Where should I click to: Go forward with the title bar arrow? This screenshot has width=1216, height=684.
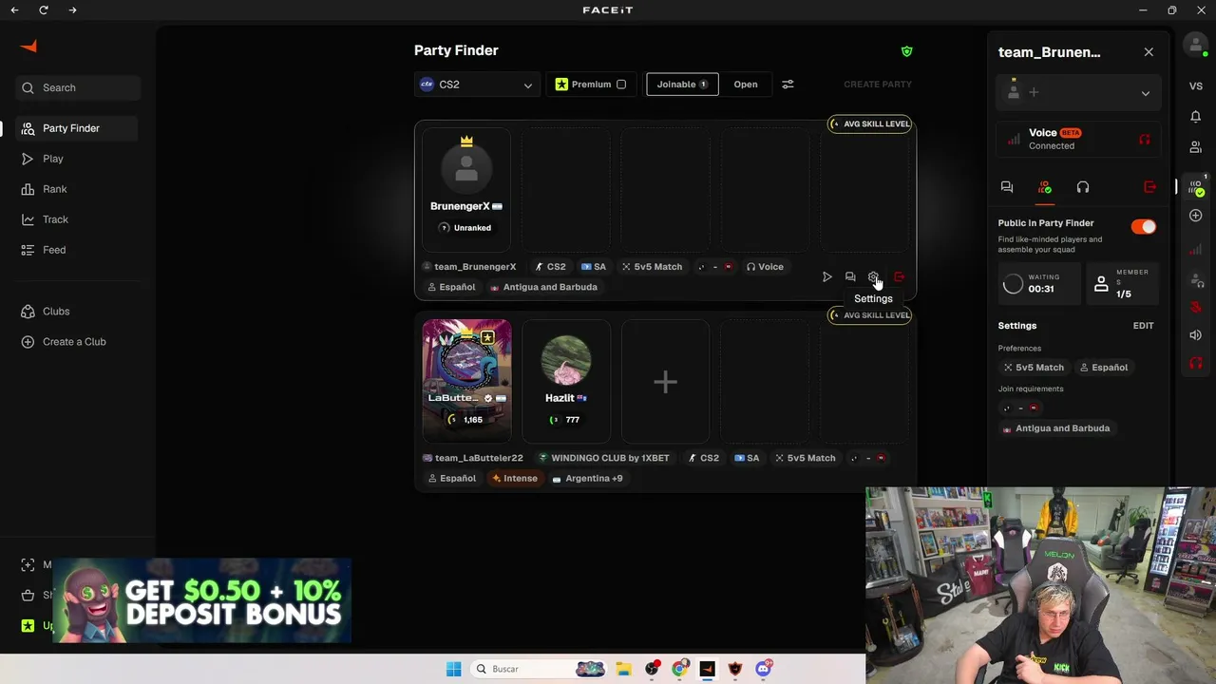(x=73, y=10)
